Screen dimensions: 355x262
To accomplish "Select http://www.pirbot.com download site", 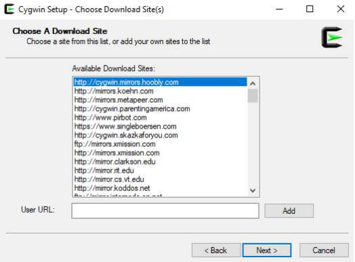I will tap(161, 117).
